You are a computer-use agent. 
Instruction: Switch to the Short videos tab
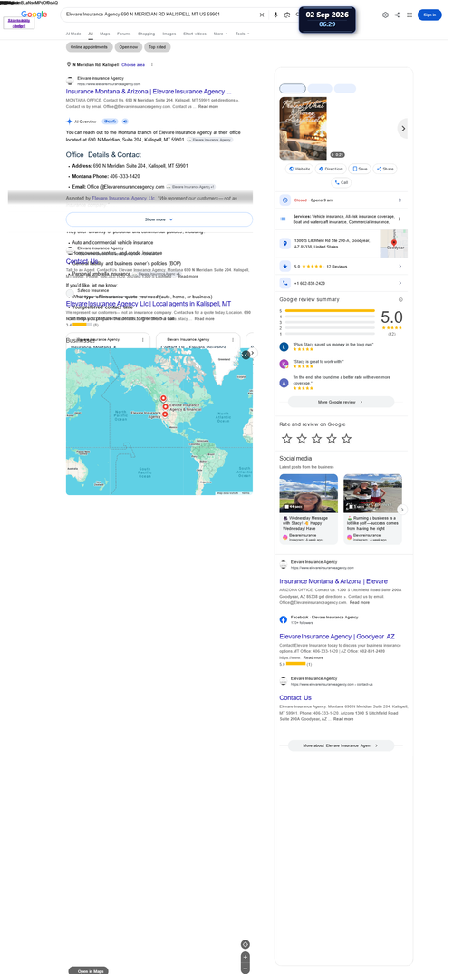coord(196,34)
